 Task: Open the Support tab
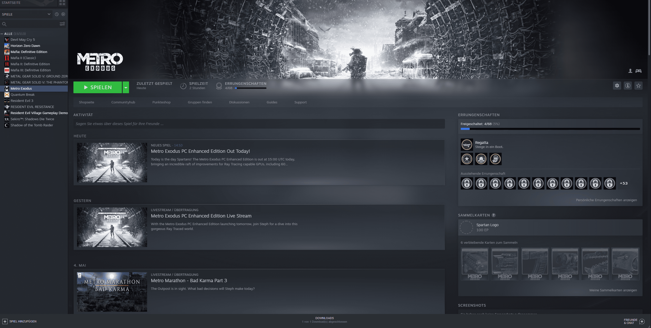(300, 102)
